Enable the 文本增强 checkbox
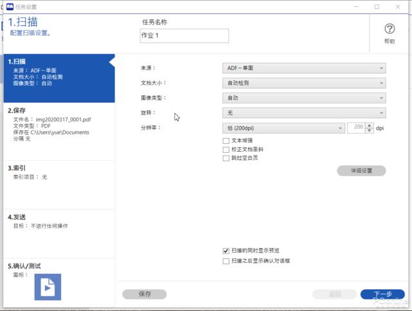Image resolution: width=412 pixels, height=311 pixels. (225, 140)
